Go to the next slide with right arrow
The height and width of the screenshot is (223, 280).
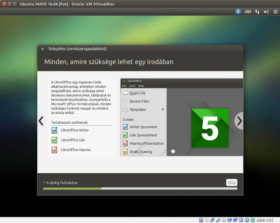pyautogui.click(x=239, y=121)
